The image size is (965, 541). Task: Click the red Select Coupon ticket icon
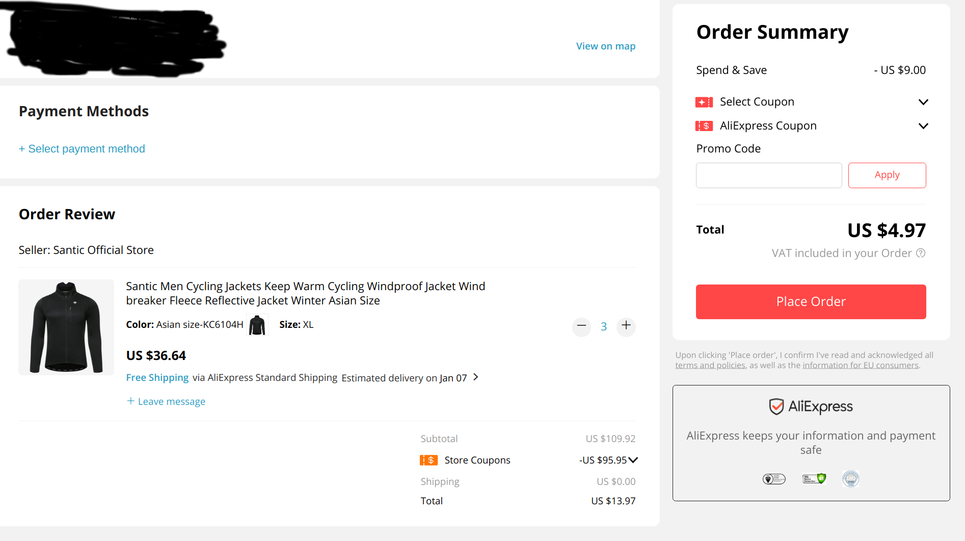[704, 102]
